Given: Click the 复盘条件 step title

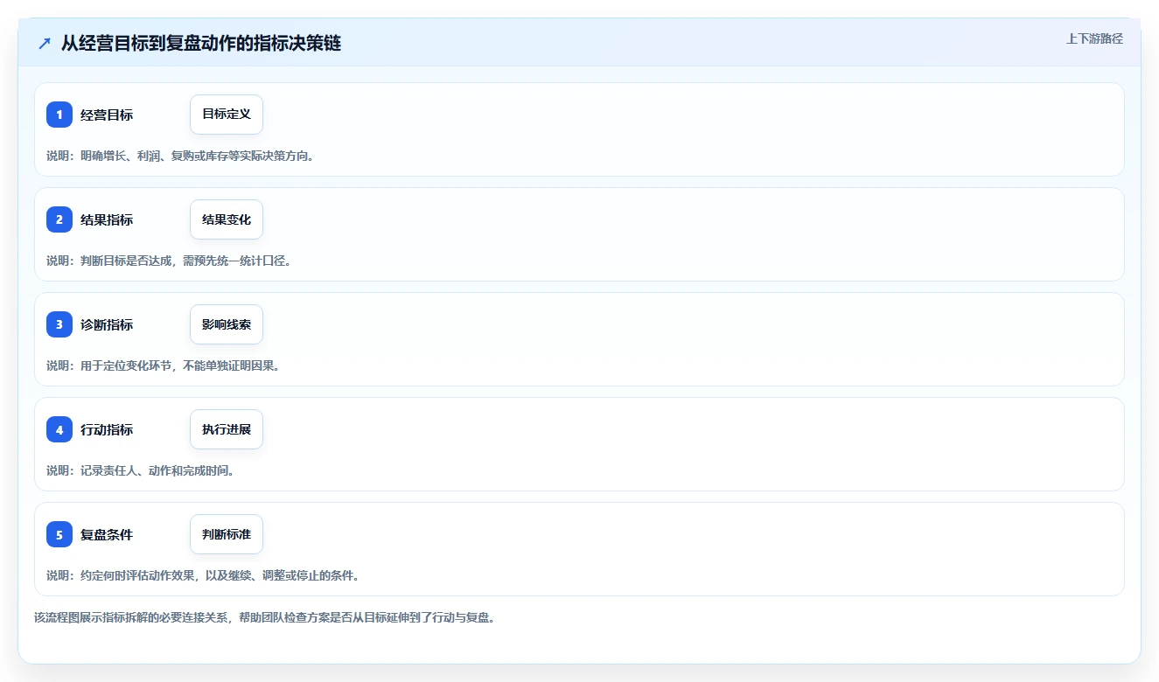Looking at the screenshot, I should [x=107, y=535].
